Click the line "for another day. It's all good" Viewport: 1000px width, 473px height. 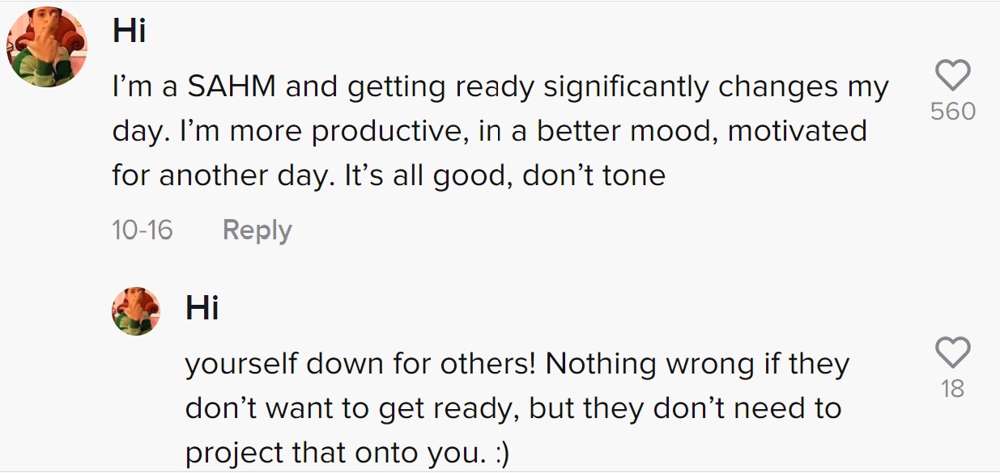[389, 175]
